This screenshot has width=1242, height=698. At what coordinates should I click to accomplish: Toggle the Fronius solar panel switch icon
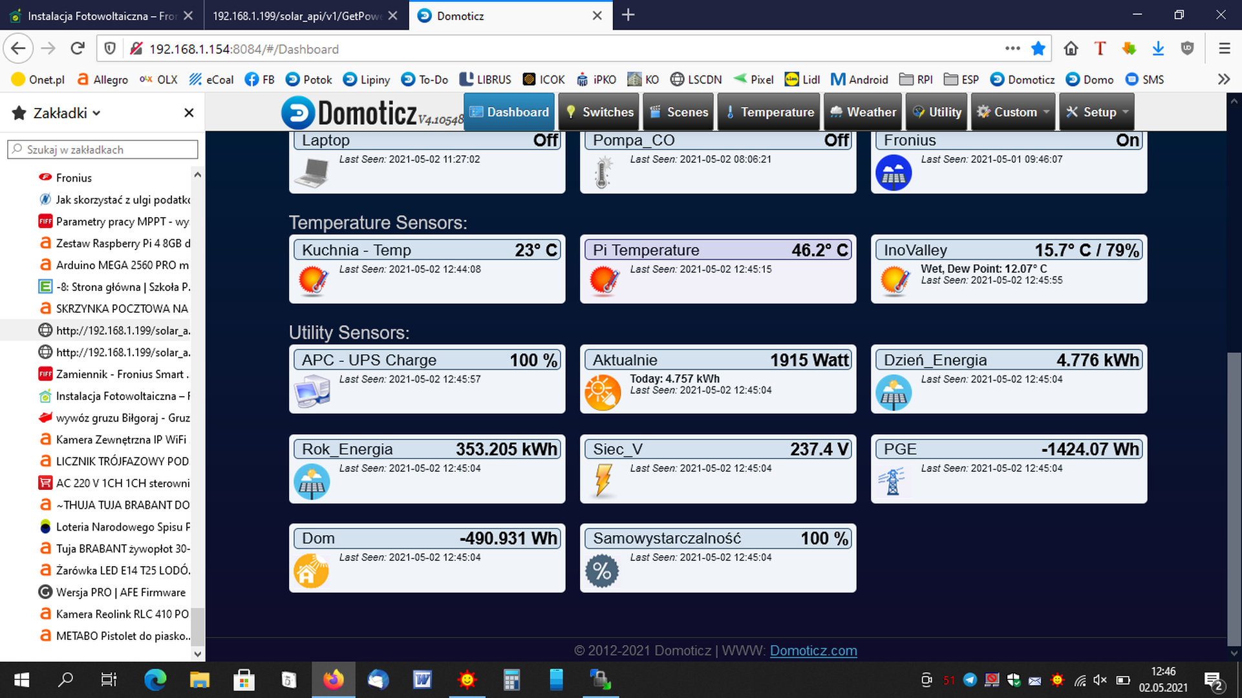[894, 173]
